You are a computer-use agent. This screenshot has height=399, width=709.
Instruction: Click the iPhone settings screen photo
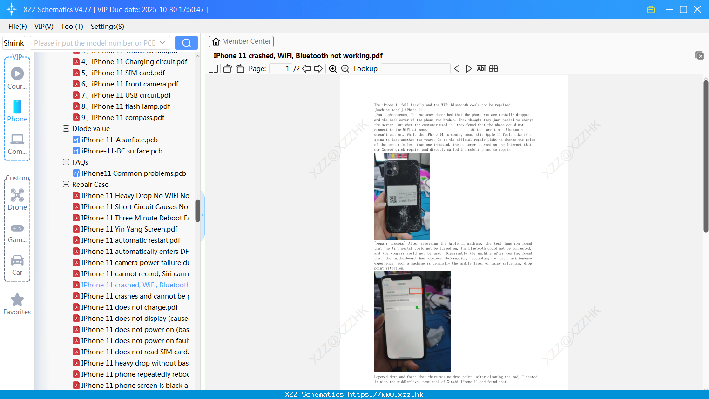click(412, 321)
